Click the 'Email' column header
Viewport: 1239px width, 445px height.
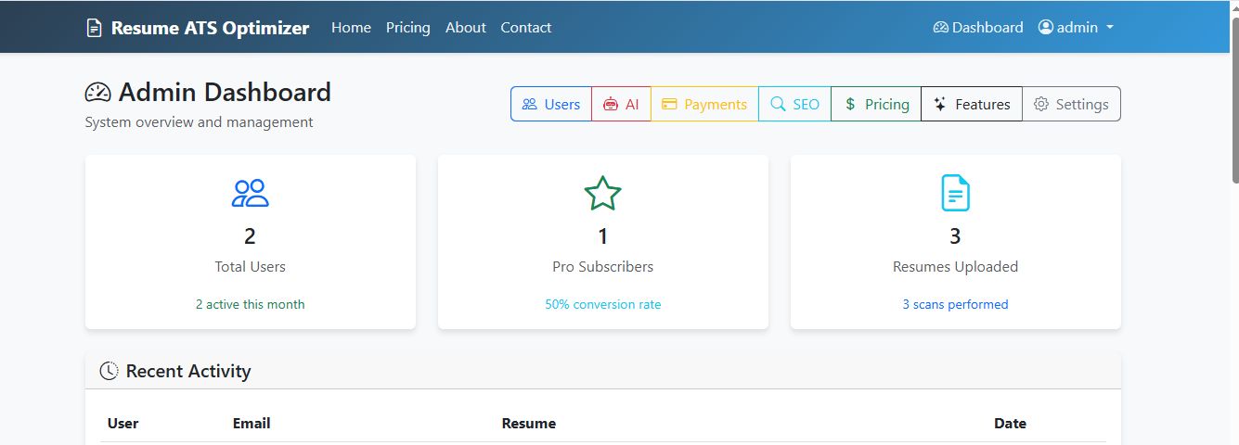point(252,423)
